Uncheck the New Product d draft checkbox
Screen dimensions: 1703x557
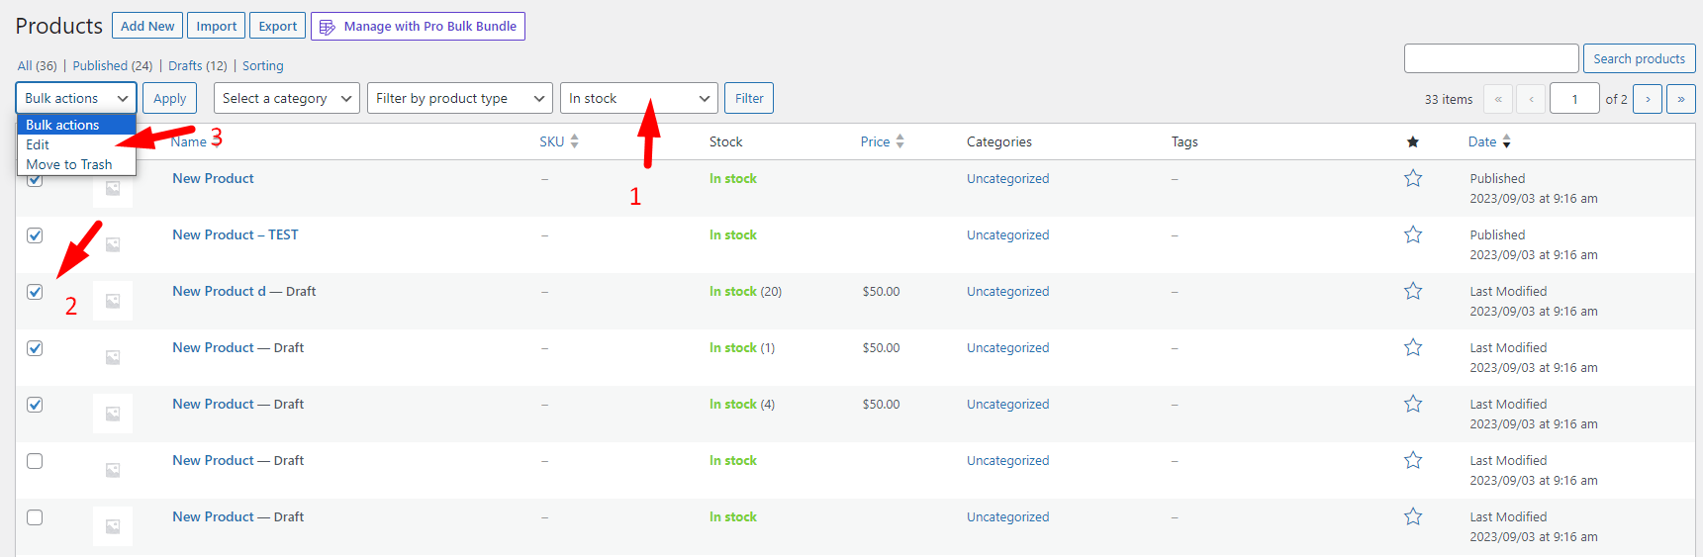[x=35, y=292]
